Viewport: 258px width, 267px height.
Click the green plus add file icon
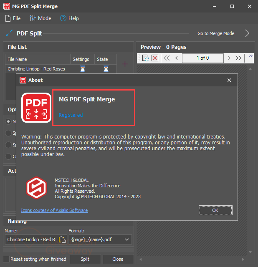125,64
